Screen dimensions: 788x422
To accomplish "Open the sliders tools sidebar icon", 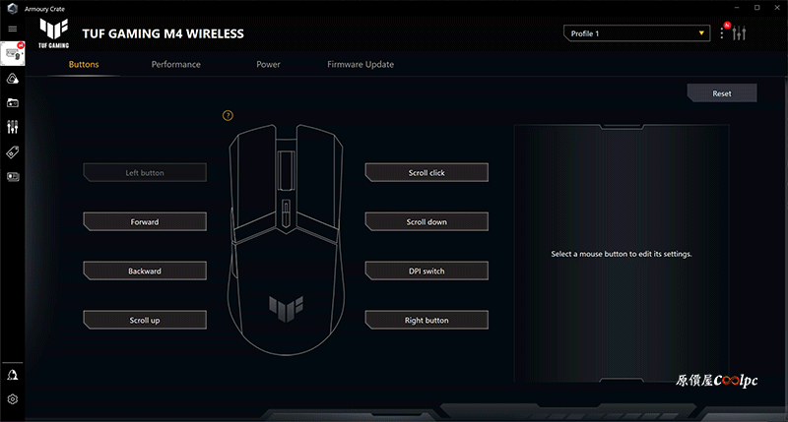I will point(13,127).
